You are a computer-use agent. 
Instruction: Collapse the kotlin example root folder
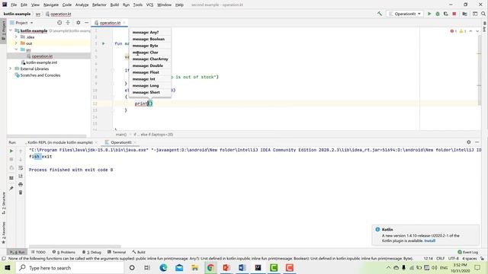11,30
